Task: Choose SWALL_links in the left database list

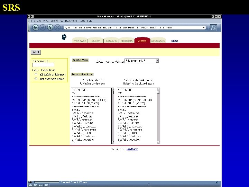Action: coord(81,133)
